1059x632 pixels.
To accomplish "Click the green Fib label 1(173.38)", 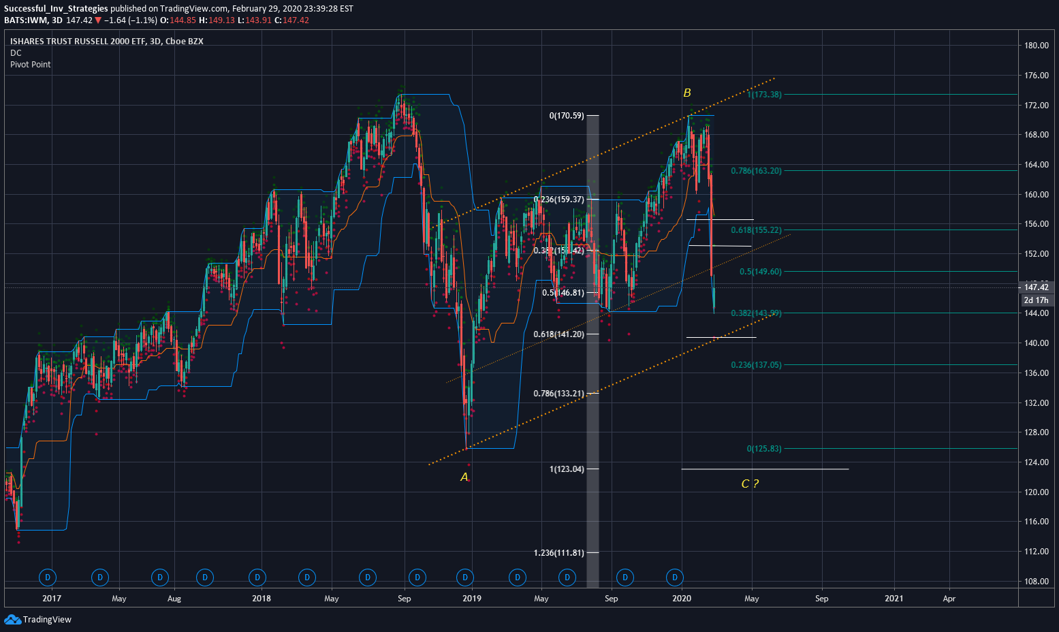I will pyautogui.click(x=764, y=95).
